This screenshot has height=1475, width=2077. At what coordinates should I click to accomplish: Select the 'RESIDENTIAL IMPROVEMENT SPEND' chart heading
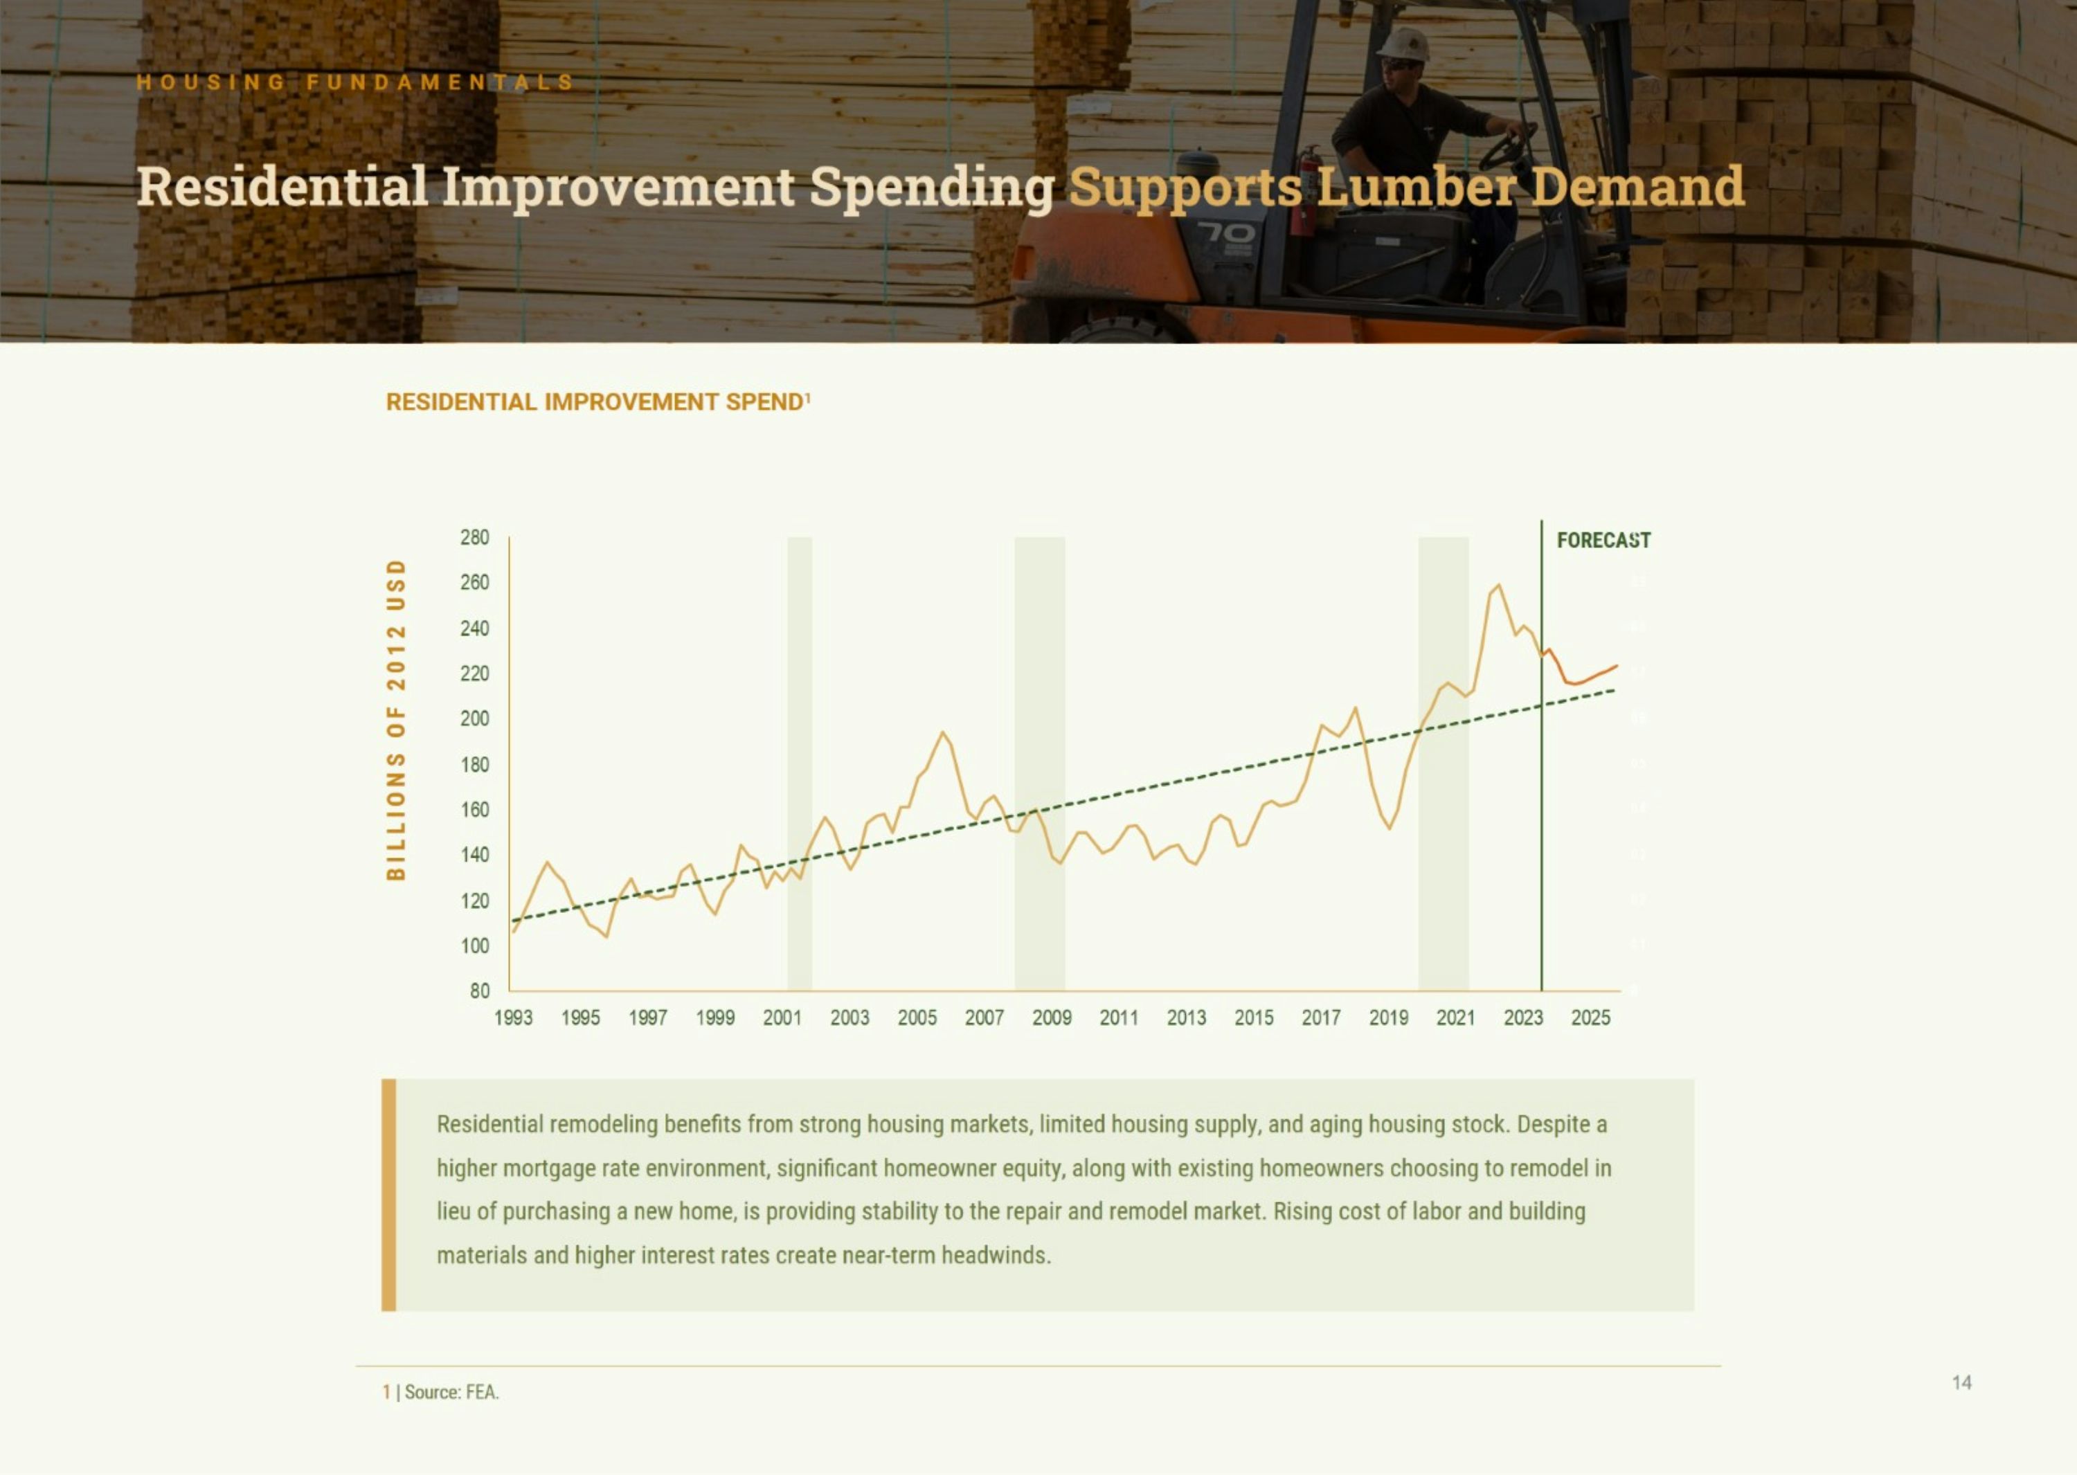click(x=597, y=402)
